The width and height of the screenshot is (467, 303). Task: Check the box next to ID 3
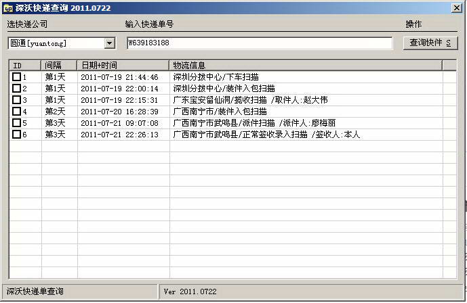click(17, 100)
